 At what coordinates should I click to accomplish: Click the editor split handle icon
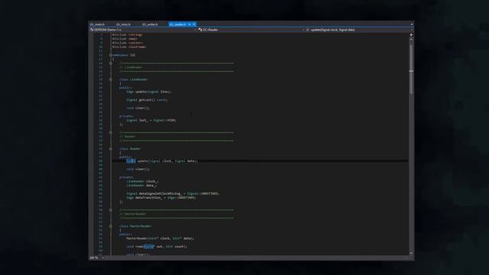click(411, 35)
